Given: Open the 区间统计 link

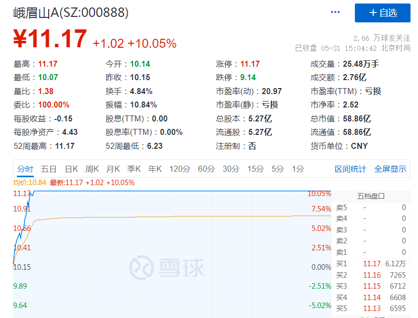Looking at the screenshot, I should 350,169.
